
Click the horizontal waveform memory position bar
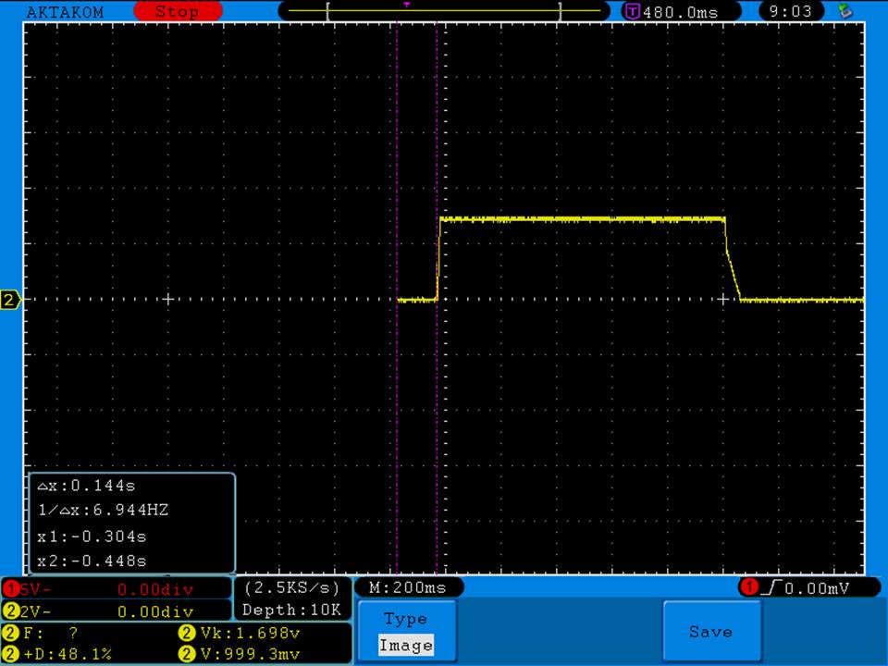pos(444,12)
